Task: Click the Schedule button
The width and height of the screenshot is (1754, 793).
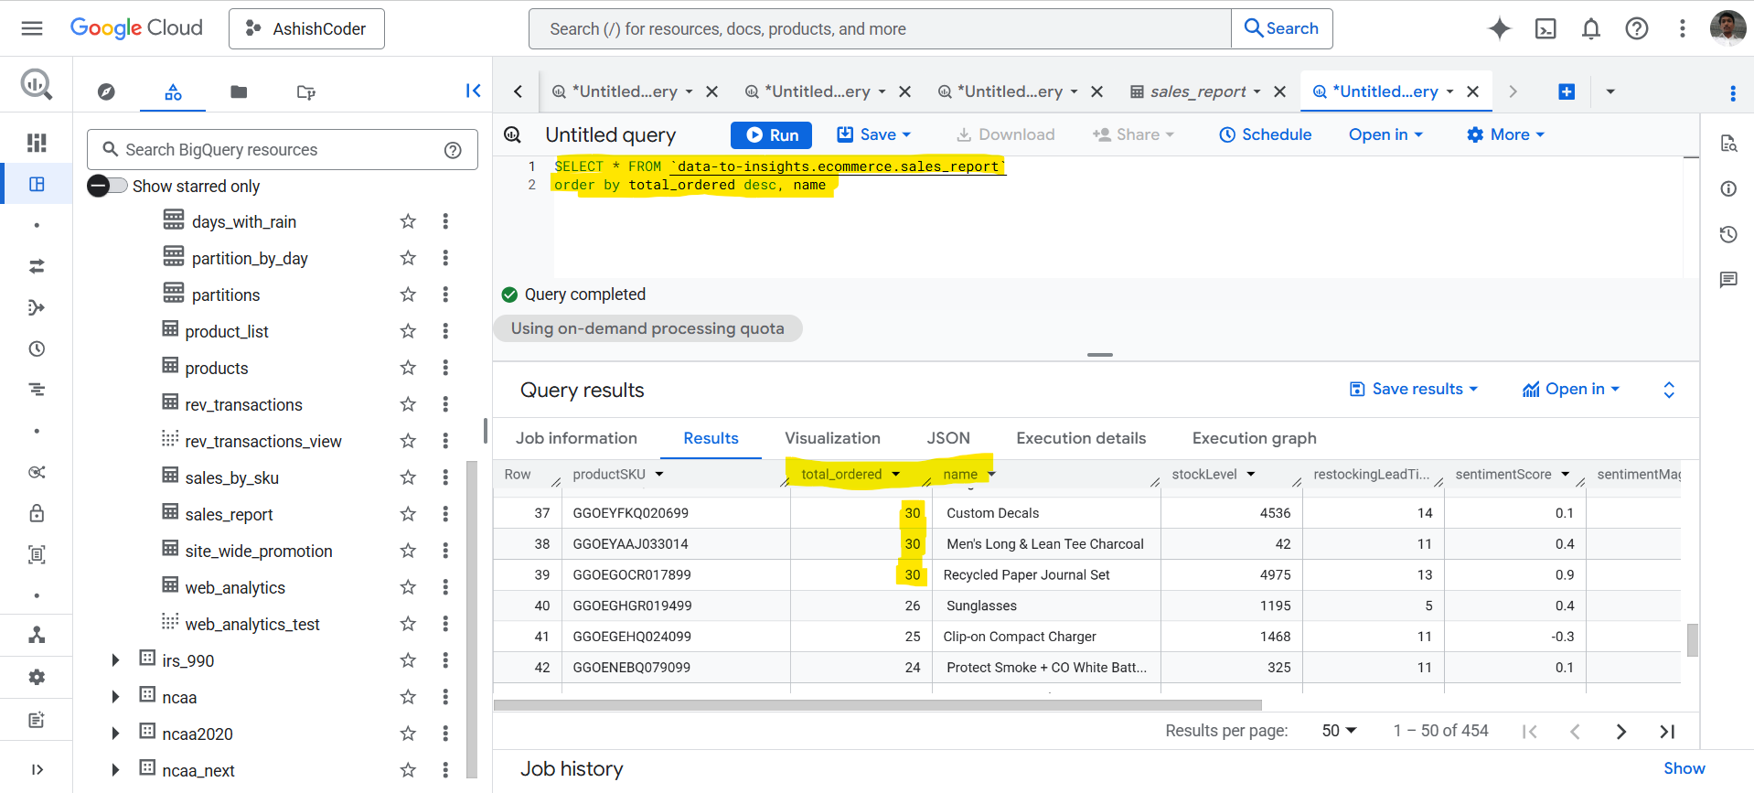Action: click(1266, 134)
